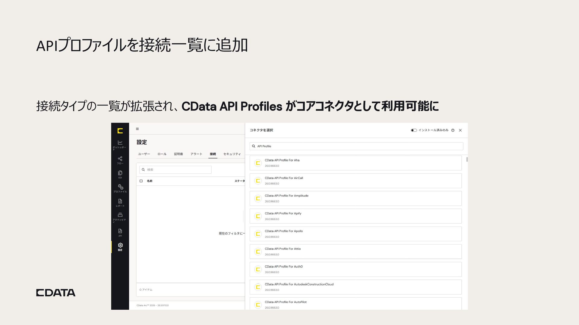
Task: Open プロファイル (Profile) in the sidebar
Action: 120,189
